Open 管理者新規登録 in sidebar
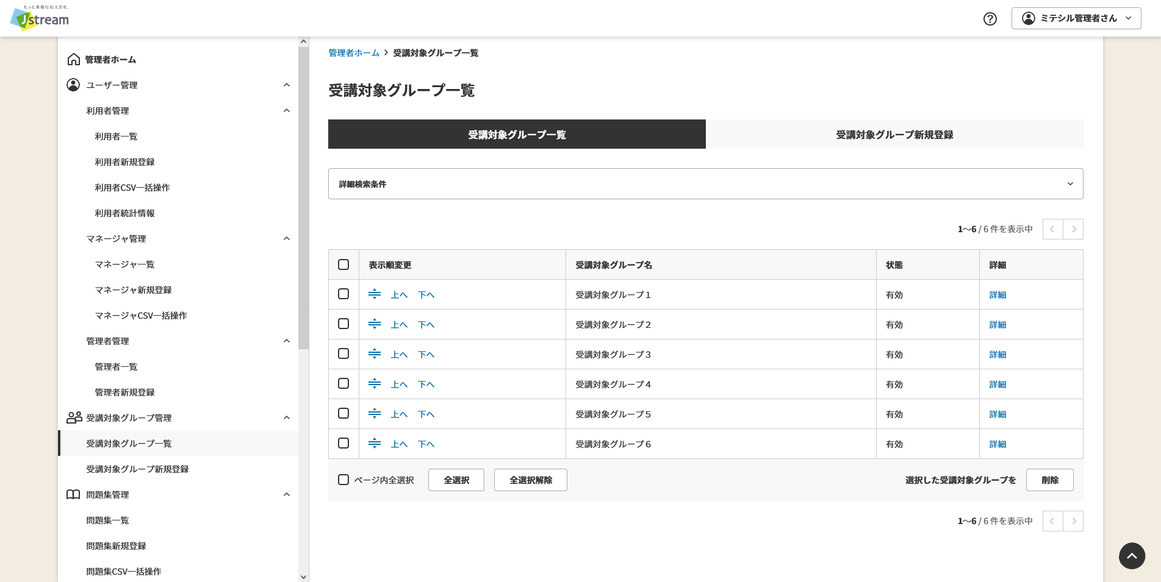 124,392
